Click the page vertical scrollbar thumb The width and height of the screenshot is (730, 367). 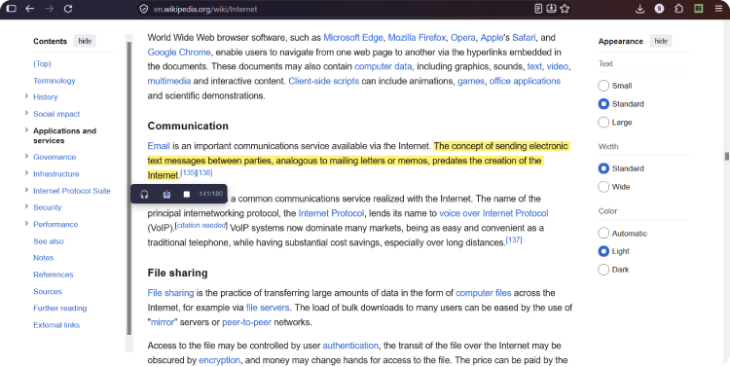[x=726, y=157]
